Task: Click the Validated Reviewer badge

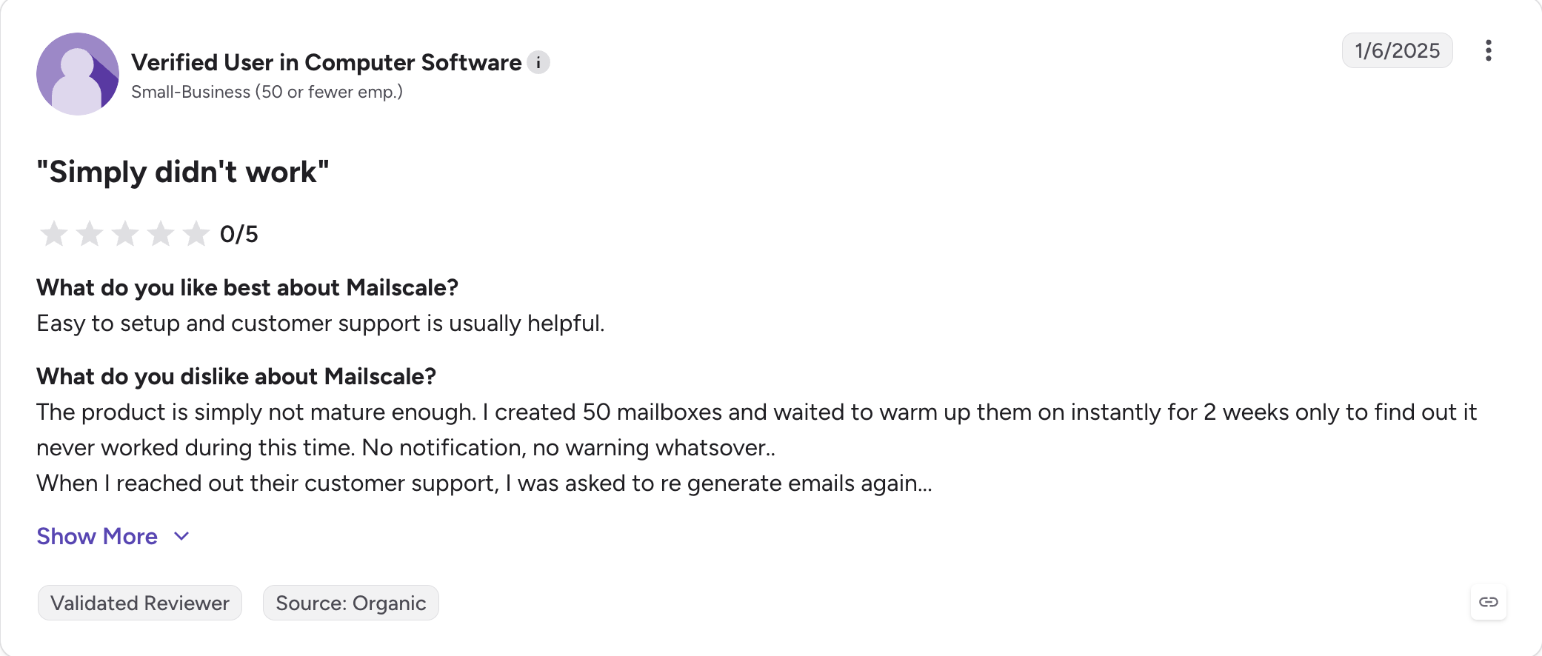Action: coord(140,603)
